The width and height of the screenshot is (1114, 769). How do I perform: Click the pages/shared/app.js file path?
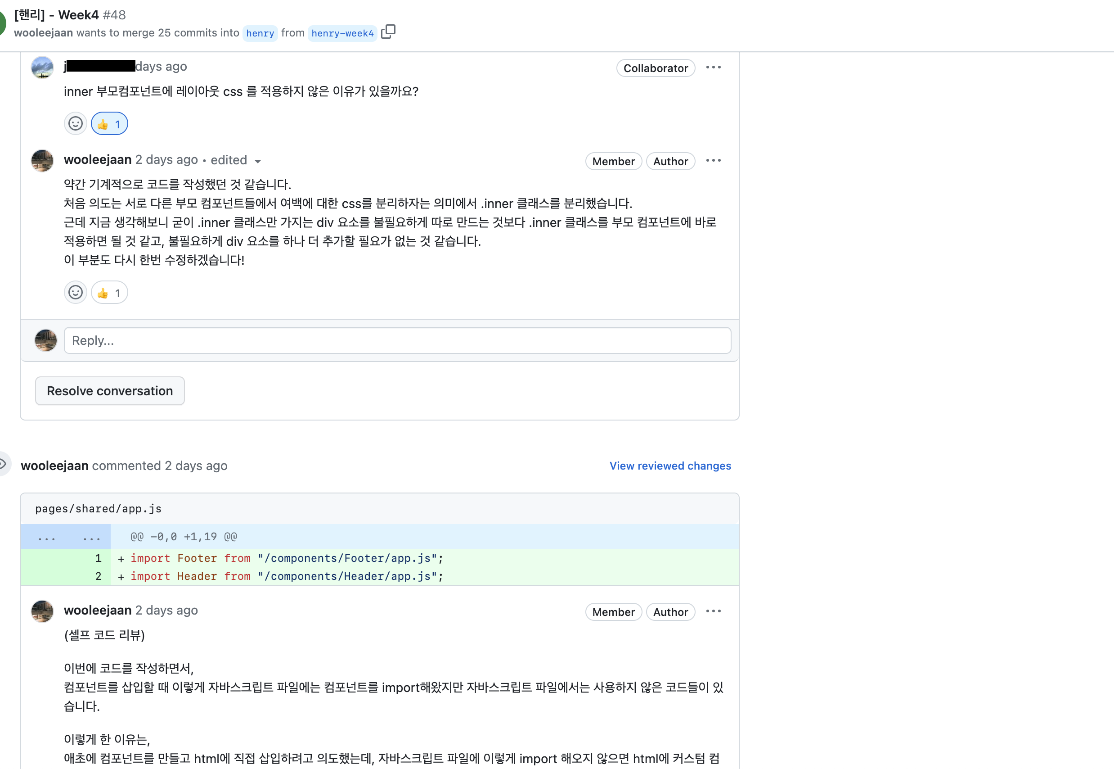(98, 509)
